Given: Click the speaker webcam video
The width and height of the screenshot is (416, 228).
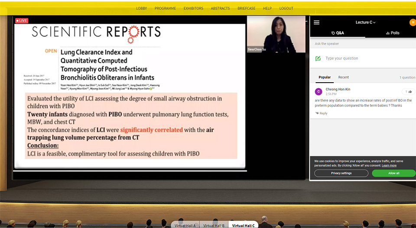Looking at the screenshot, I should [276, 34].
